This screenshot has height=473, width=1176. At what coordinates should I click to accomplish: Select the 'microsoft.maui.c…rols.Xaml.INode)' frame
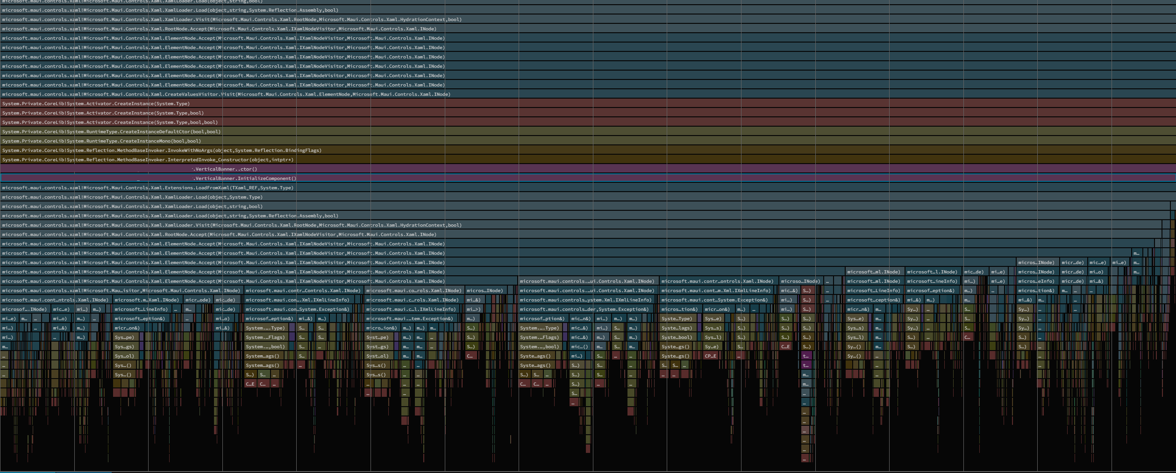(414, 300)
